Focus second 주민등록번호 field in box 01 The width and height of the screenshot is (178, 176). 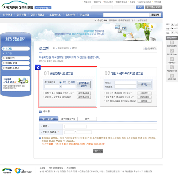(69, 86)
